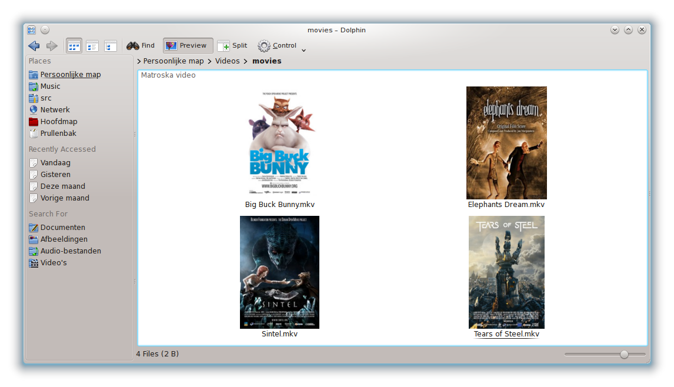The image size is (674, 387).
Task: Open the Control gear menu
Action: coord(277,45)
